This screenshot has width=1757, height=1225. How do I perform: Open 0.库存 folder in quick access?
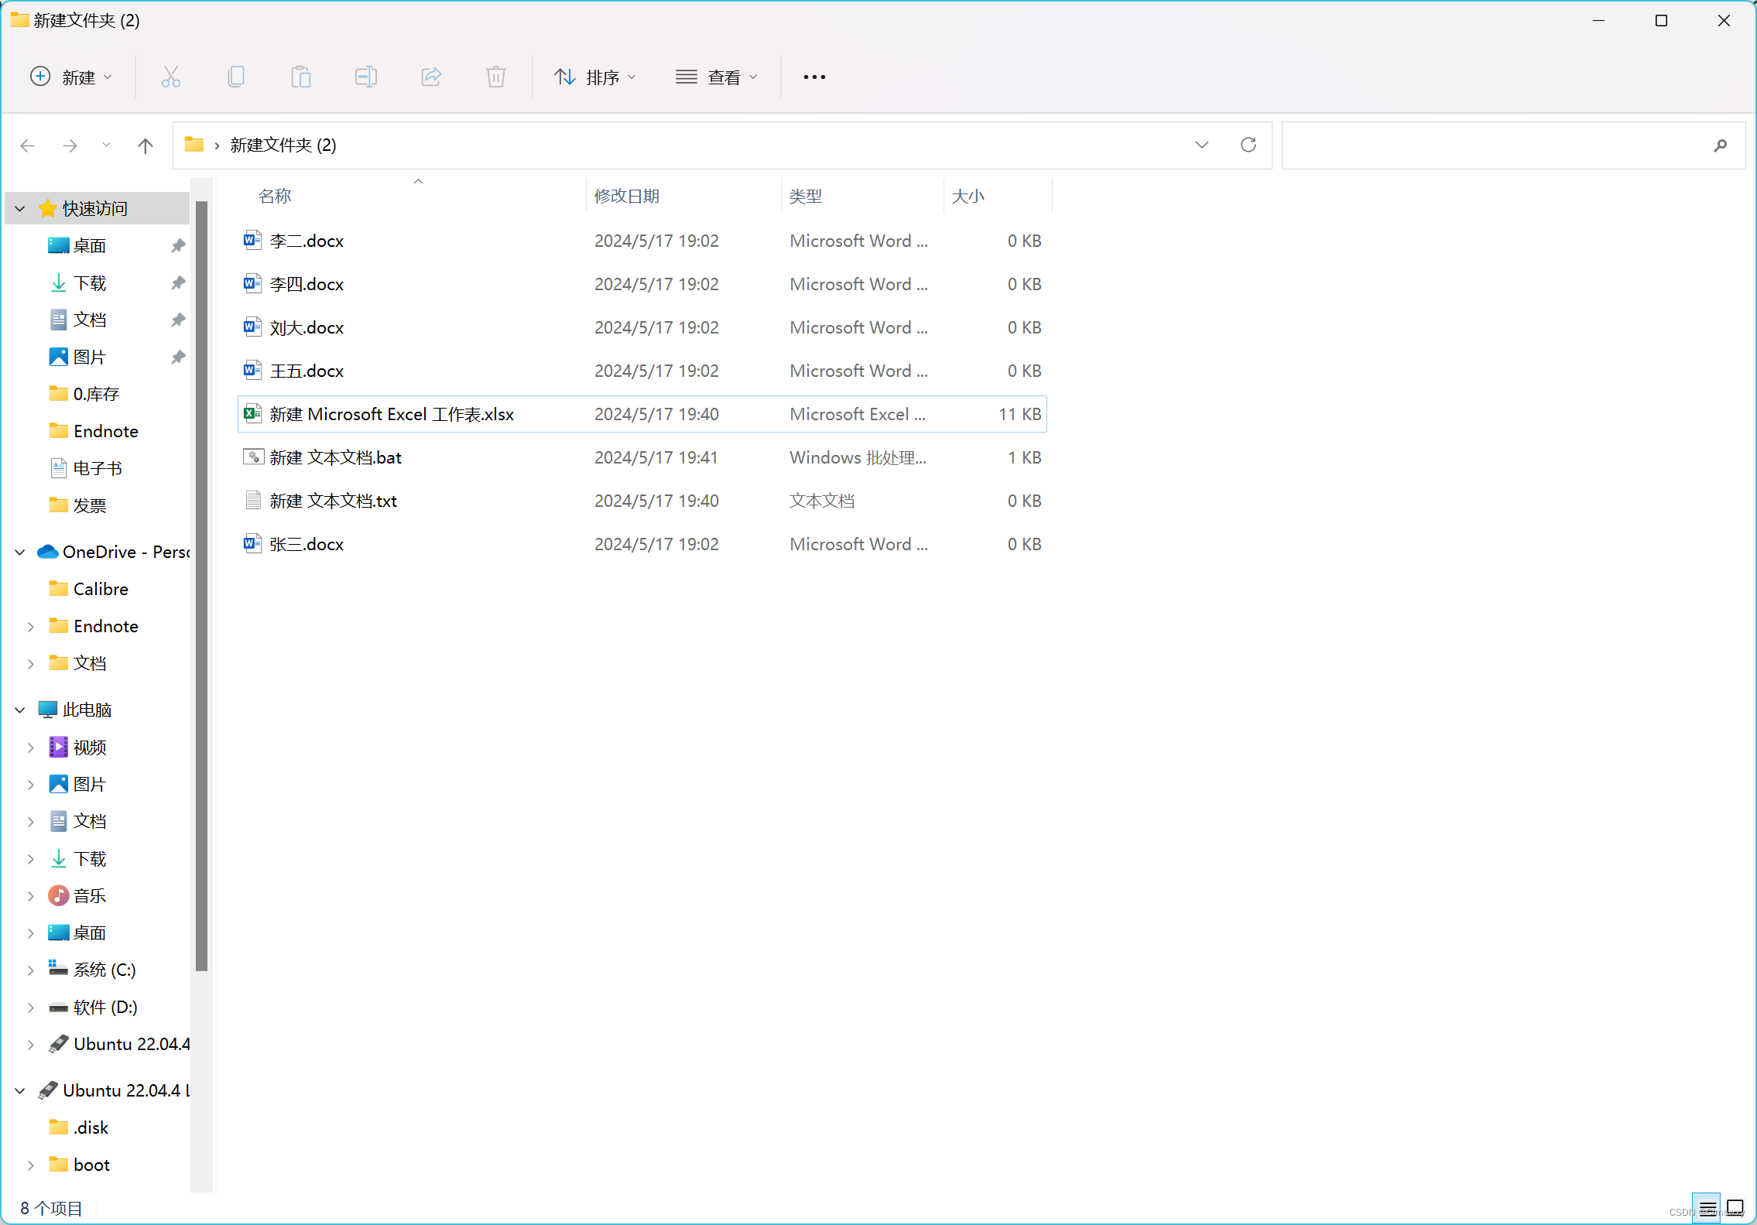(96, 394)
